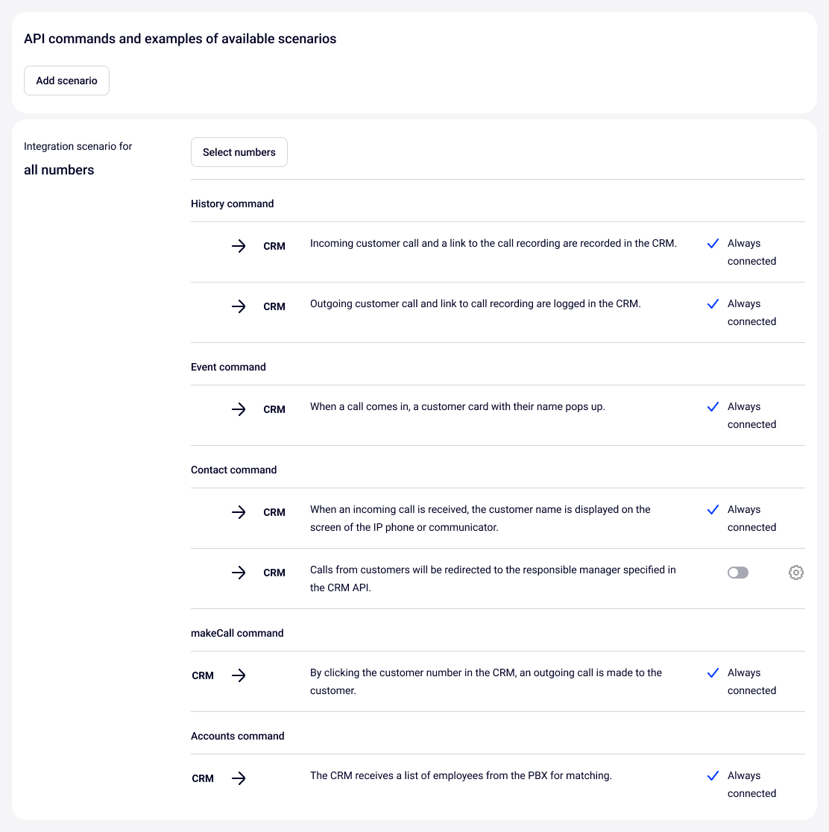Click arrow icon beside customer card popup row
The image size is (829, 832).
[x=239, y=409]
